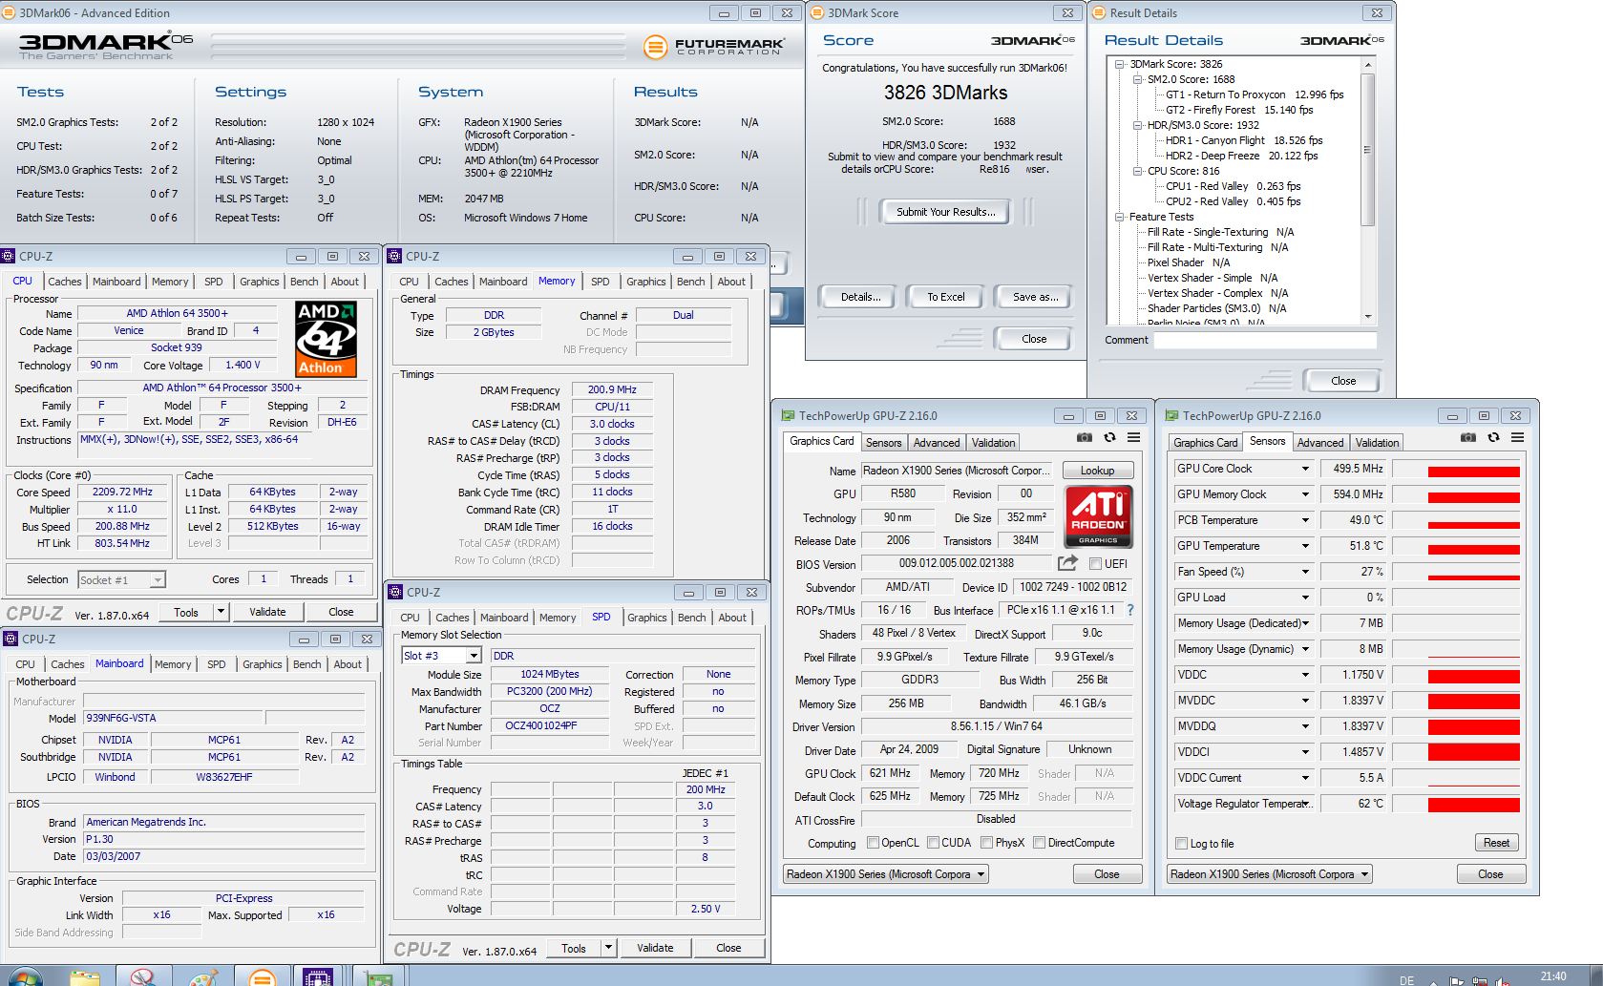Click Submit Your Results button
Viewport: 1603px width, 986px height.
click(x=945, y=212)
